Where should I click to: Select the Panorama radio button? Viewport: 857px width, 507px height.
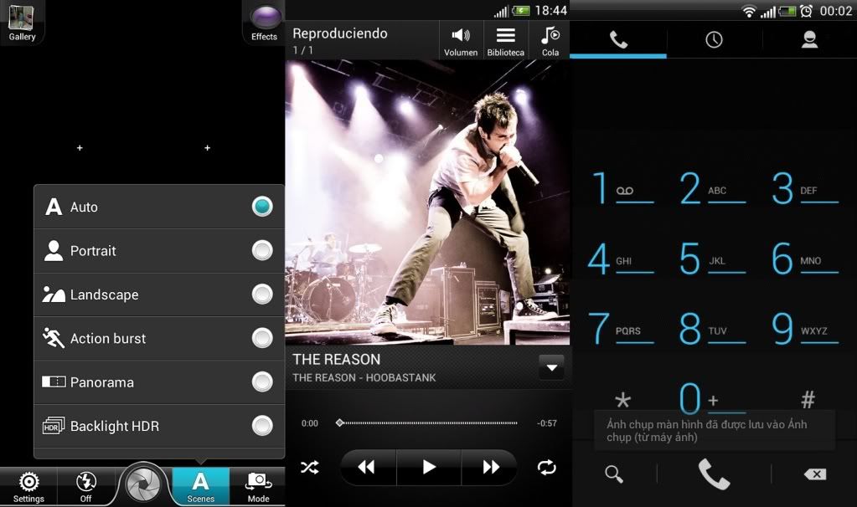[x=262, y=382]
